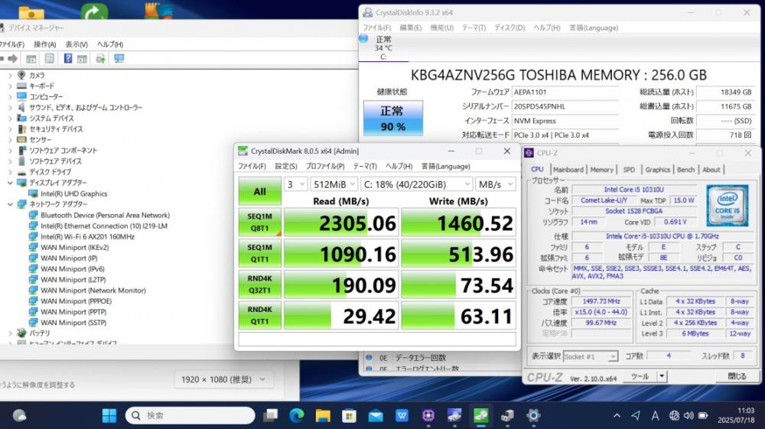765x429 pixels.
Task: Expand the バッテリ node in Device Manager
Action: pyautogui.click(x=10, y=333)
